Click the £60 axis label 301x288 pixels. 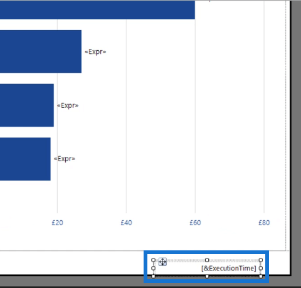195,223
